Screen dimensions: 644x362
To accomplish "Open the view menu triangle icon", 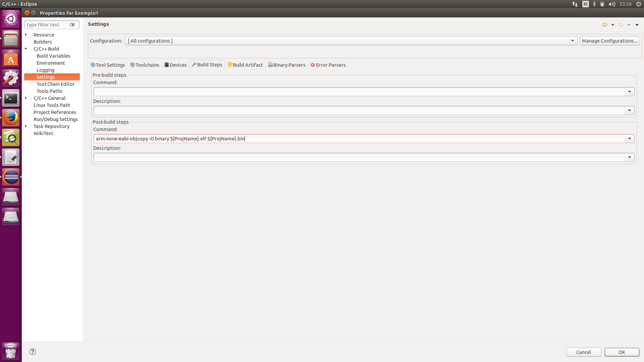I will coord(637,25).
